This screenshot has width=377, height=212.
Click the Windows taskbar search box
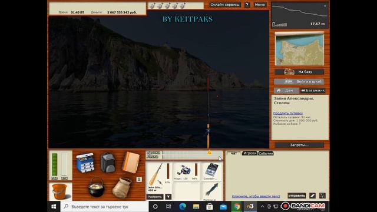tap(105, 207)
